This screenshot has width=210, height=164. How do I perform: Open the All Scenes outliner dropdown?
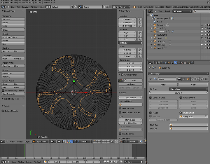pyautogui.click(x=182, y=11)
